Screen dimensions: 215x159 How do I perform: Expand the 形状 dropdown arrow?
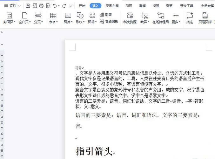pos(84,22)
